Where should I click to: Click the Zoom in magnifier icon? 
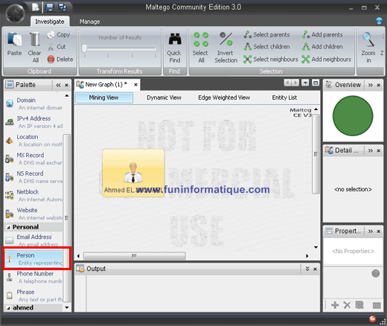pyautogui.click(x=368, y=39)
